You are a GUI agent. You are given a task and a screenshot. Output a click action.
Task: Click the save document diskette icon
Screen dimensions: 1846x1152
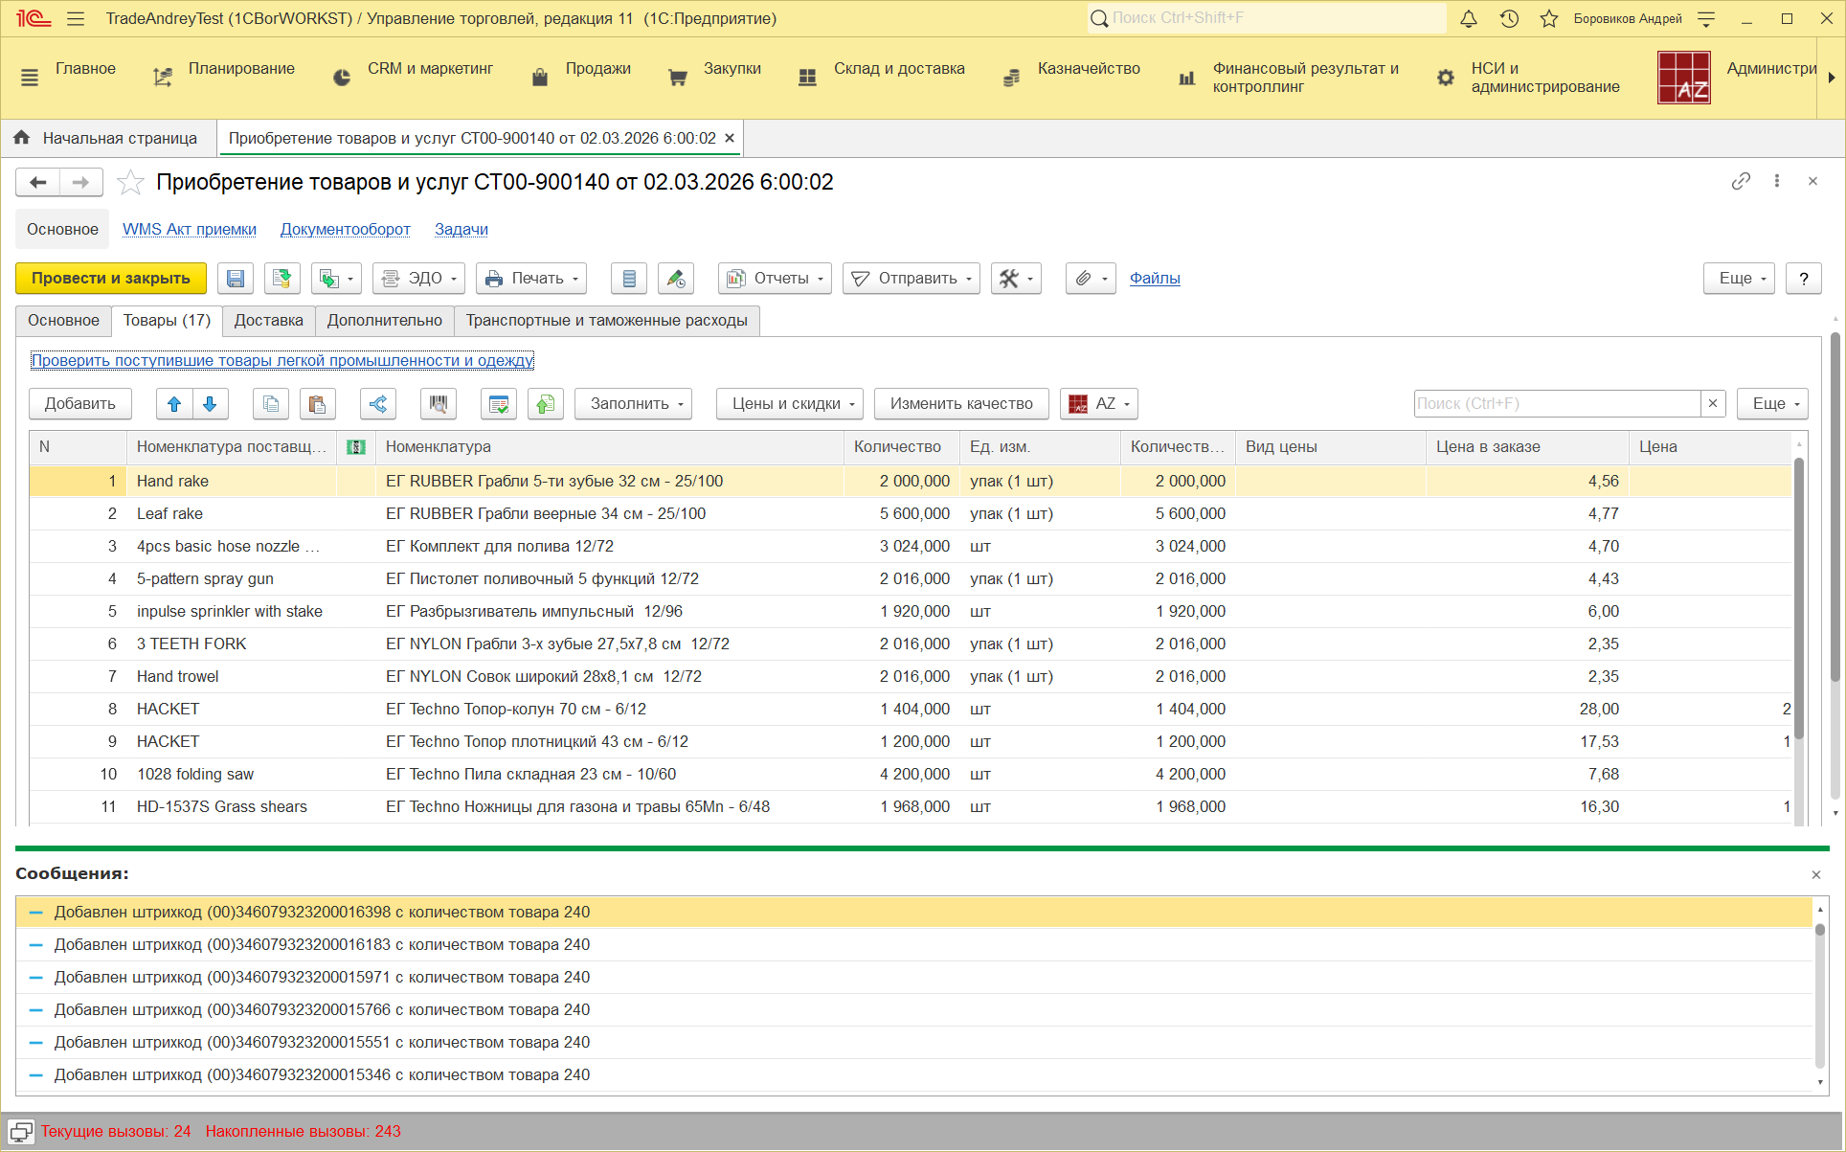tap(235, 279)
